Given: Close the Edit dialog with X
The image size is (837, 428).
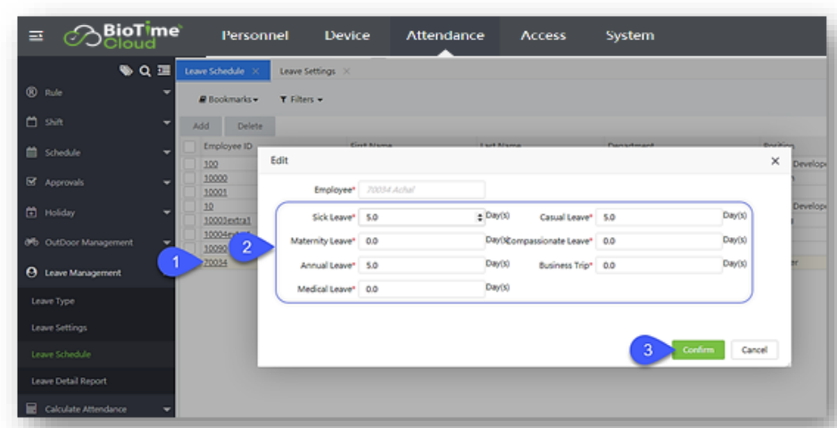Looking at the screenshot, I should point(775,160).
